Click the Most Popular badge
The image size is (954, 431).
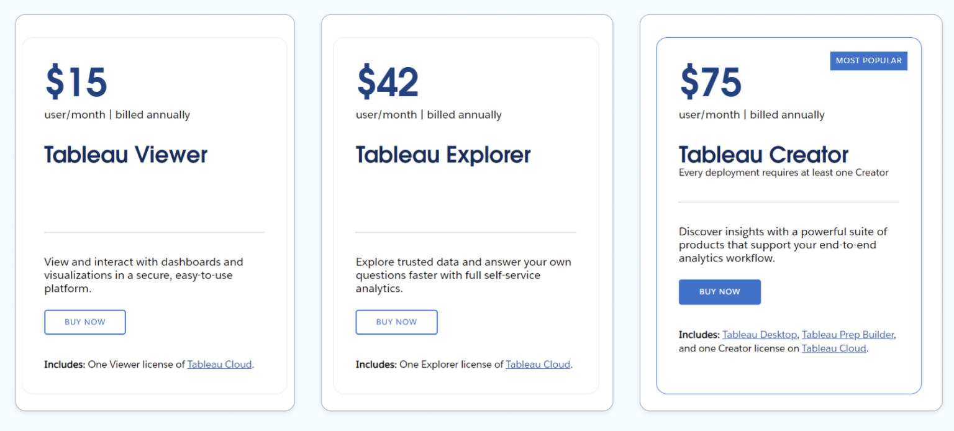[x=868, y=60]
